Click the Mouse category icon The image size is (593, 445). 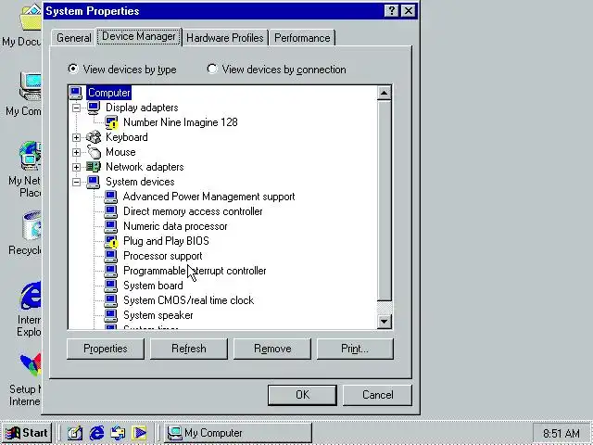pyautogui.click(x=94, y=152)
